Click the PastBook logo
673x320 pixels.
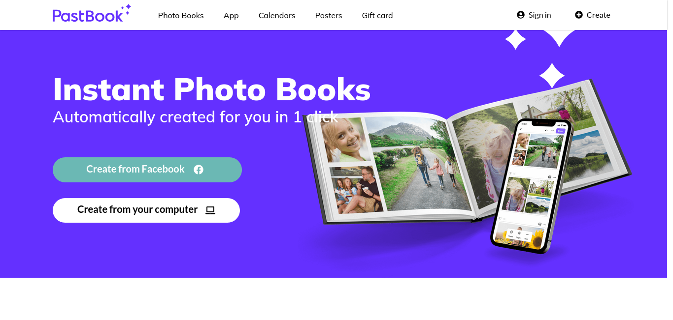point(92,14)
